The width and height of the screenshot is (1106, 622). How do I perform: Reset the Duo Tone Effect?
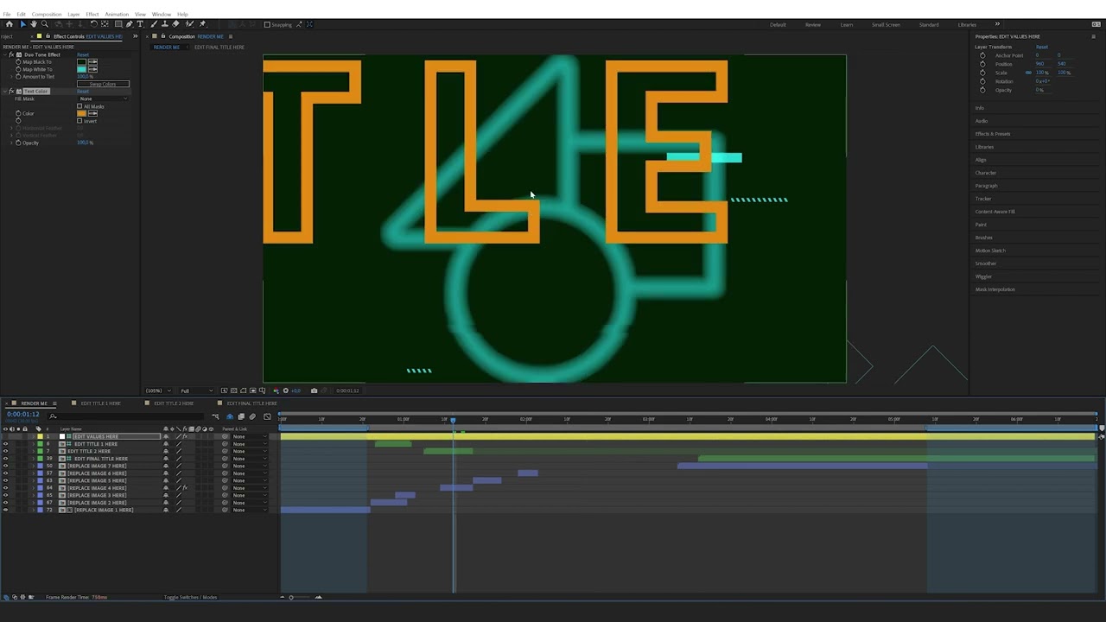coord(83,54)
